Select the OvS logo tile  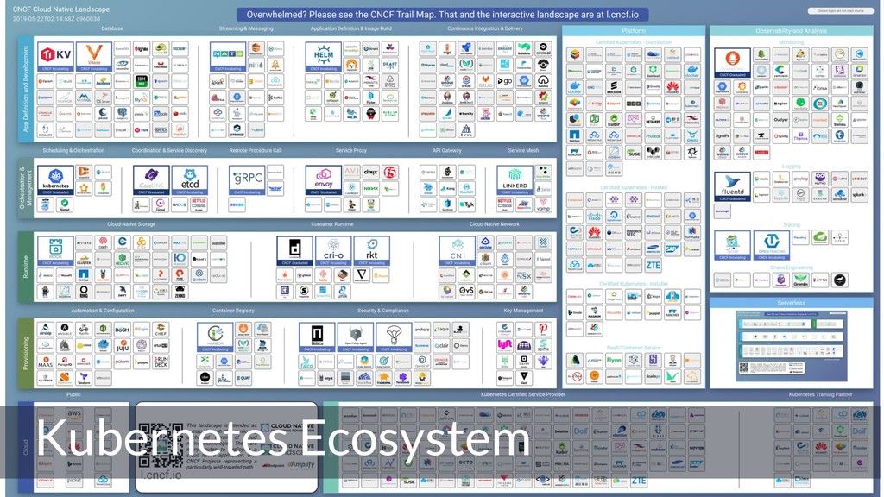click(466, 292)
